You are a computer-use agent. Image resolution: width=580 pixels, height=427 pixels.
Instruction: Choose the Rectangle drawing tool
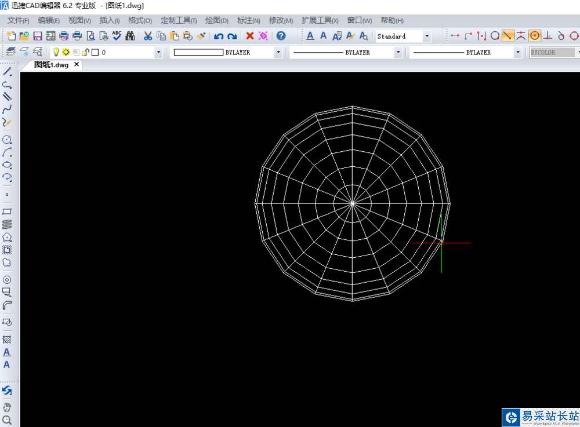point(7,211)
